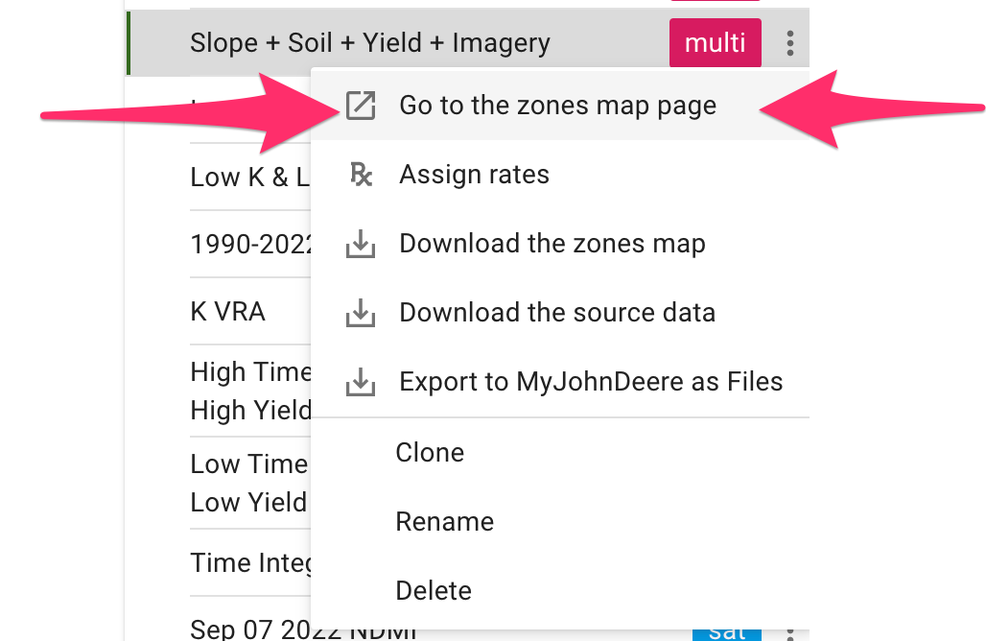Select the K VRA list item

tap(228, 312)
